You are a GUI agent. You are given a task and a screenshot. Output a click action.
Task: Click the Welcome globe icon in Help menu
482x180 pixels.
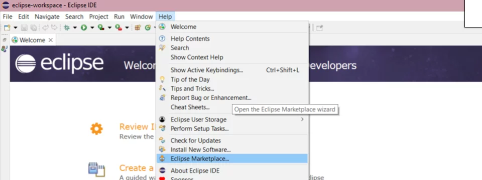click(x=162, y=26)
